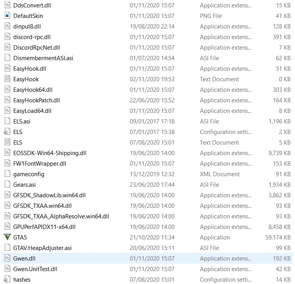Click the DismembermentASI.asi blank file icon
The width and height of the screenshot is (295, 284).
7,58
